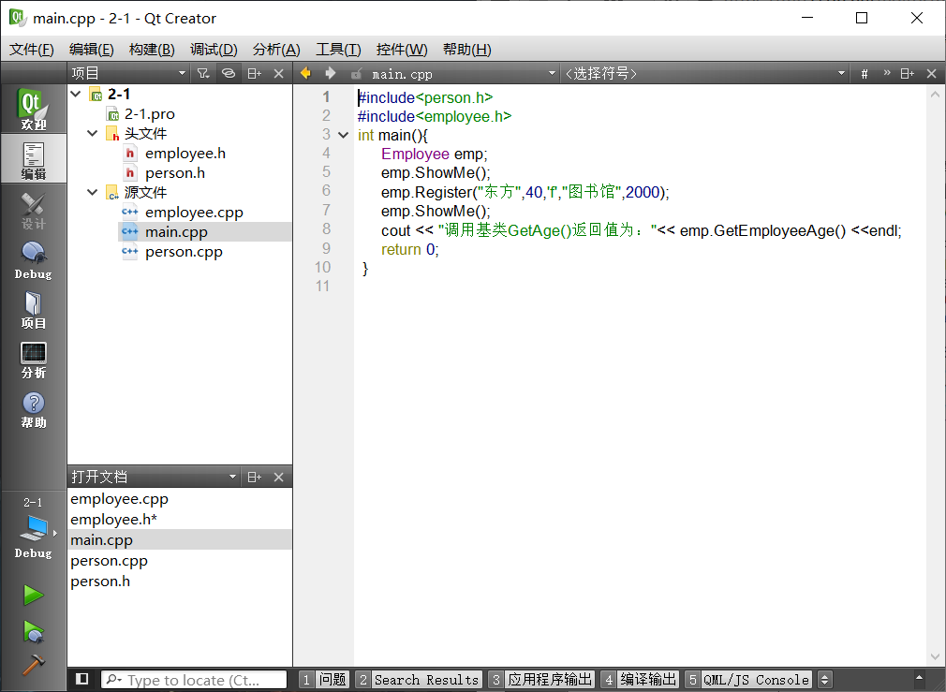Click the editor scrollbar down arrow

pos(935,656)
